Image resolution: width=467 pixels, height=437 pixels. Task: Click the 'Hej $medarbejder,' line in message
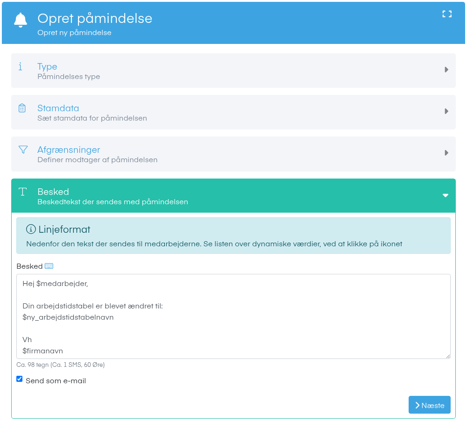pos(55,284)
